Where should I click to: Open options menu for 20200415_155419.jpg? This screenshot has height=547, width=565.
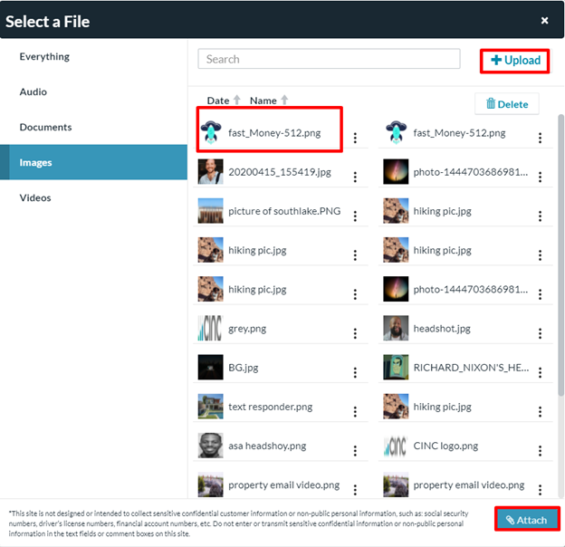coord(355,177)
